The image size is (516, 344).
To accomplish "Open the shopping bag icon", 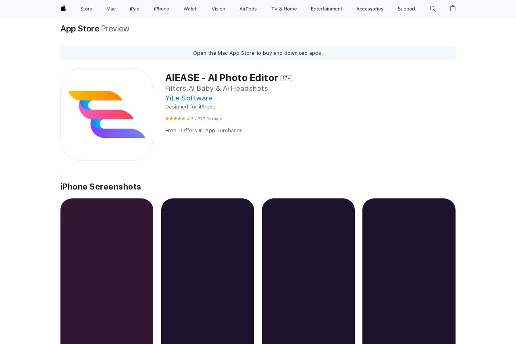I will pos(453,8).
